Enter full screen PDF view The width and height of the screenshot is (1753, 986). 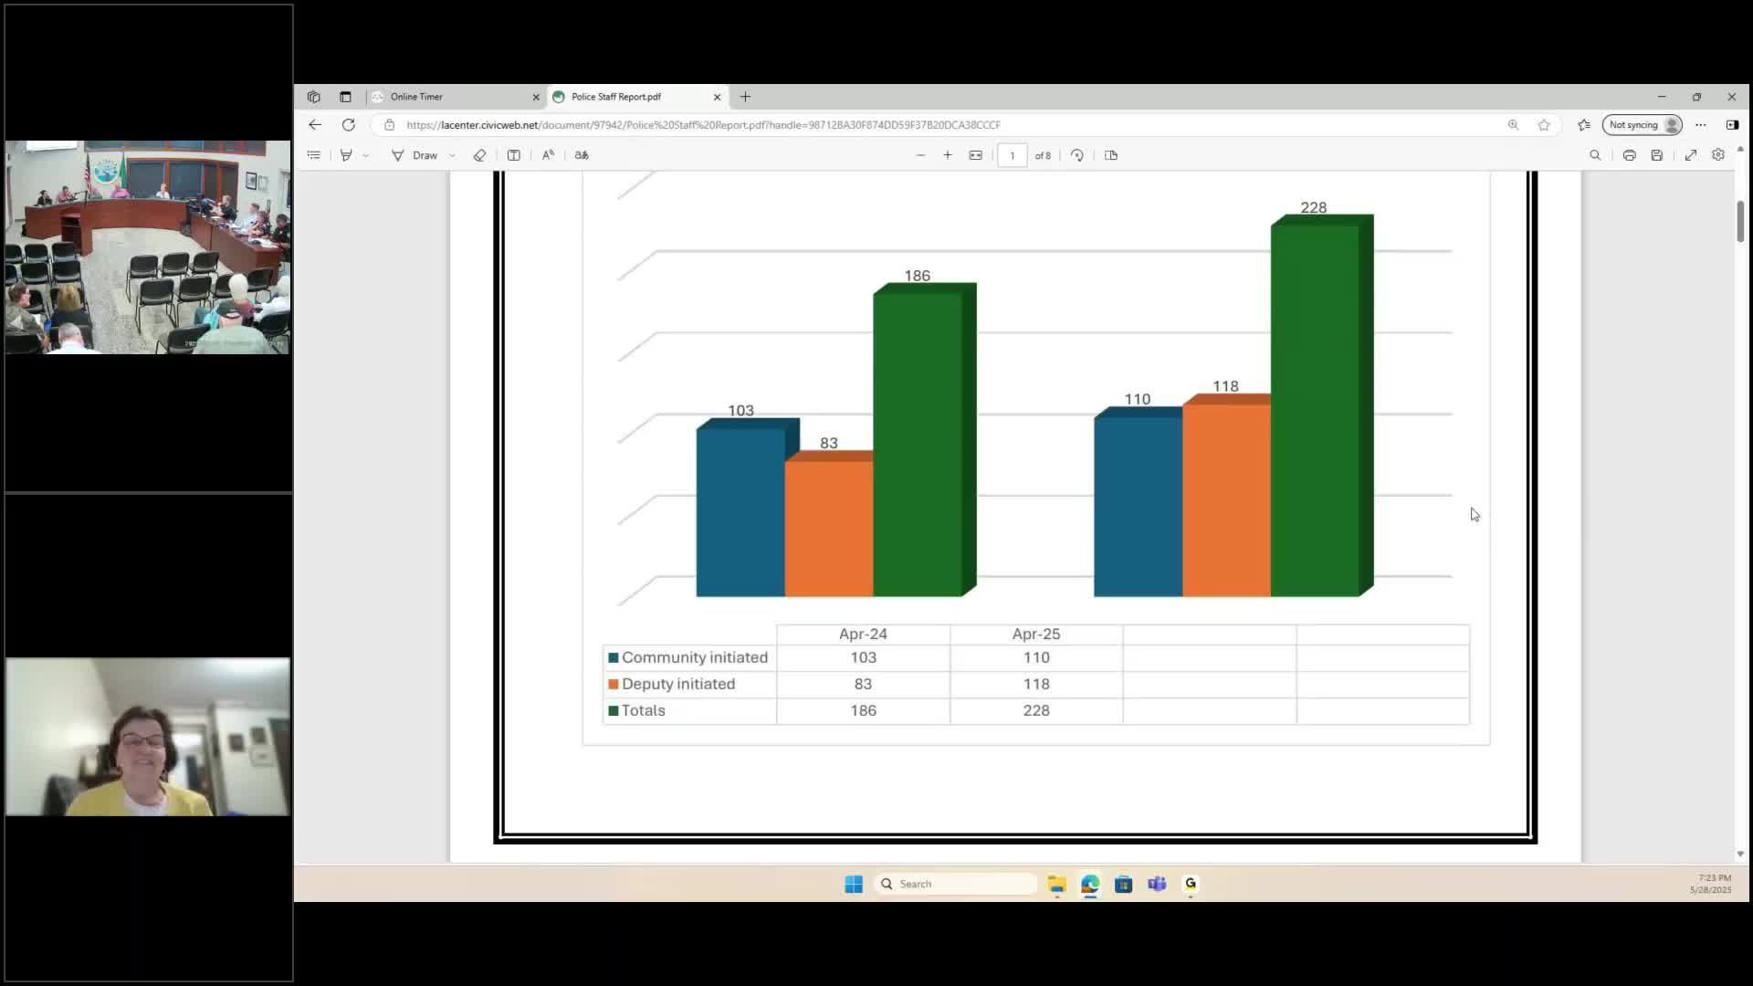click(1691, 155)
